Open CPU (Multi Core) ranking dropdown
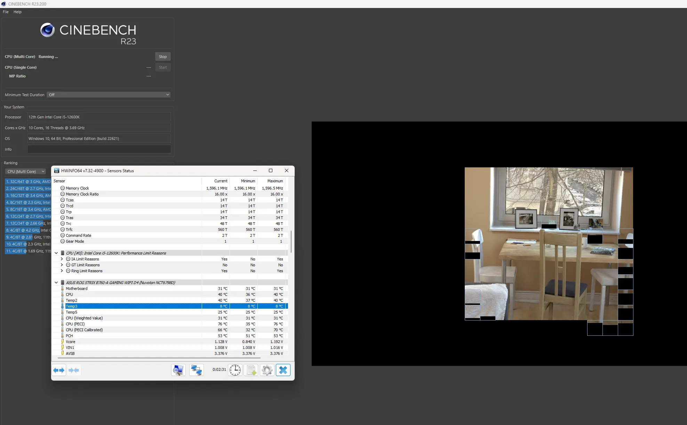This screenshot has height=425, width=687. tap(25, 172)
